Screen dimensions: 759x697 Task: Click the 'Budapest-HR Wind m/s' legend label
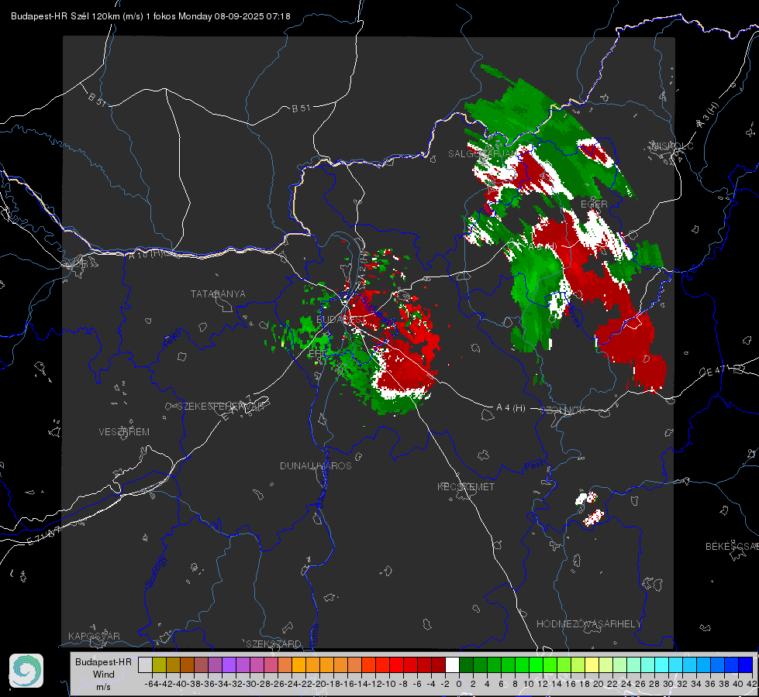(103, 675)
